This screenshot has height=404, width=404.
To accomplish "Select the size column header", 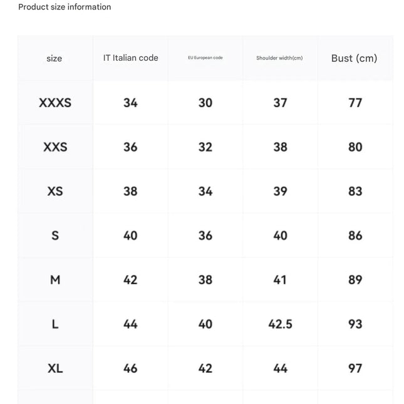I will coord(54,58).
